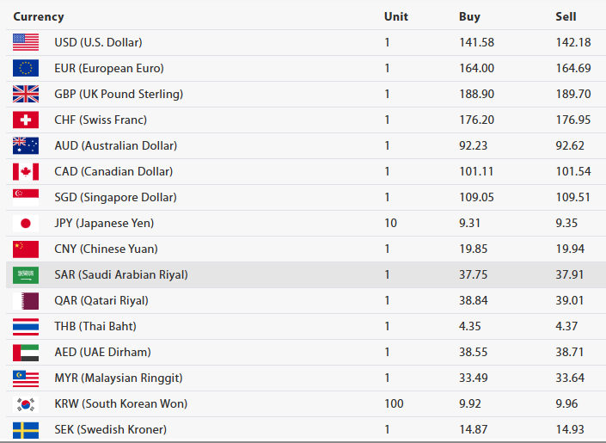Image resolution: width=606 pixels, height=443 pixels.
Task: Click the Currency column header
Action: point(39,16)
